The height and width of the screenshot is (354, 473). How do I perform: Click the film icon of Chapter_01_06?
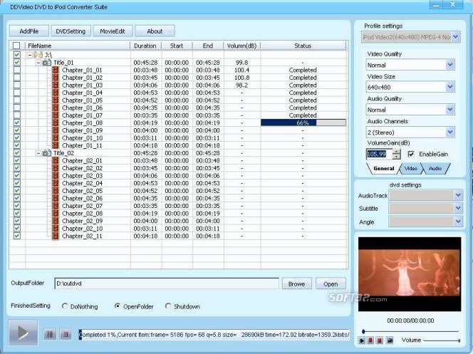pyautogui.click(x=56, y=108)
